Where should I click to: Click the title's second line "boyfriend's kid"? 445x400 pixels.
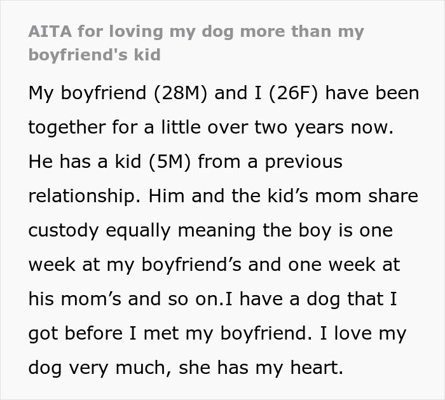click(x=95, y=54)
